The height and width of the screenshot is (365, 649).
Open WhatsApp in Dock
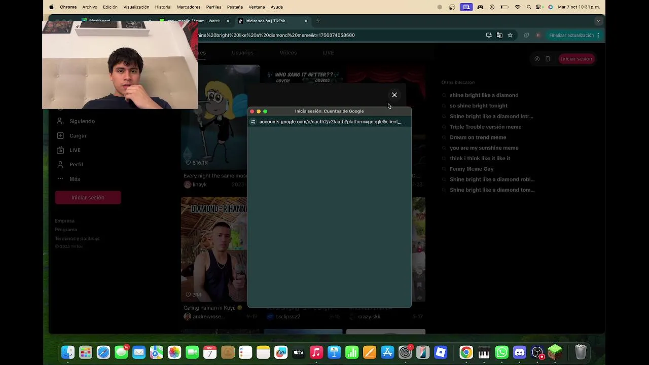[502, 352]
